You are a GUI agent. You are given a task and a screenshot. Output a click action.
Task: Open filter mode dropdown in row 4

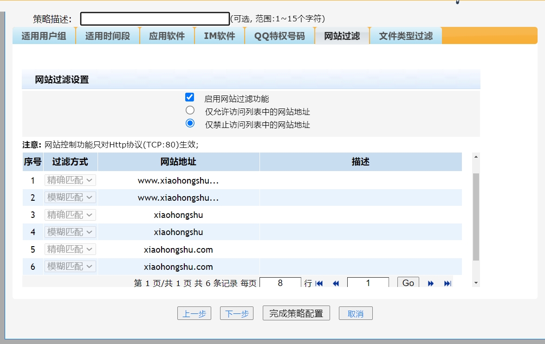tap(70, 232)
